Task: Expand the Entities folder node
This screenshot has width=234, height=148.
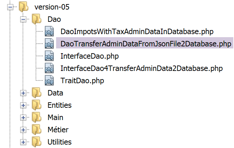Action: pos(23,105)
